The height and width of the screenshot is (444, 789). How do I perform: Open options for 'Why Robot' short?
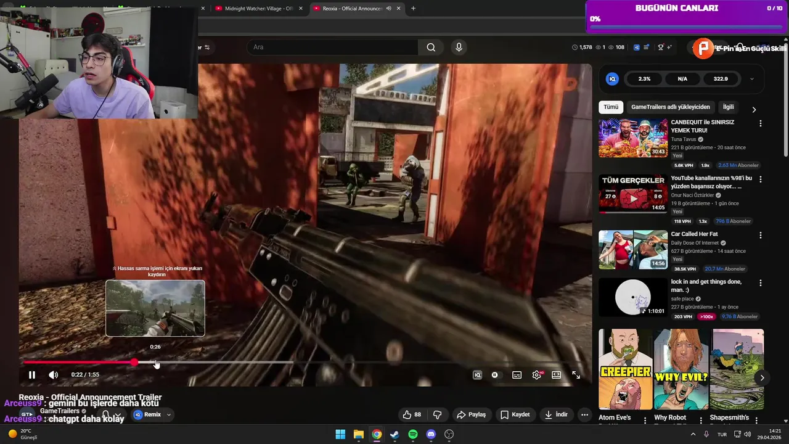(x=700, y=420)
